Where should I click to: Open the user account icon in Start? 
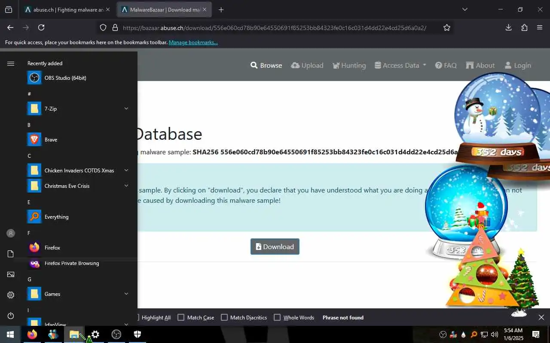(x=11, y=233)
